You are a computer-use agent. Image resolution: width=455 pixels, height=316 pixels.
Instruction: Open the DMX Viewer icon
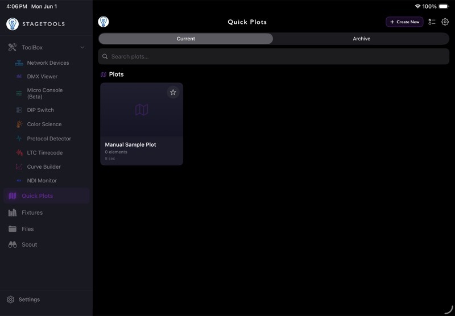click(19, 77)
